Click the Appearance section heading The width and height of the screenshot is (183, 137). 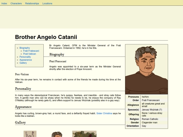(x=23, y=107)
